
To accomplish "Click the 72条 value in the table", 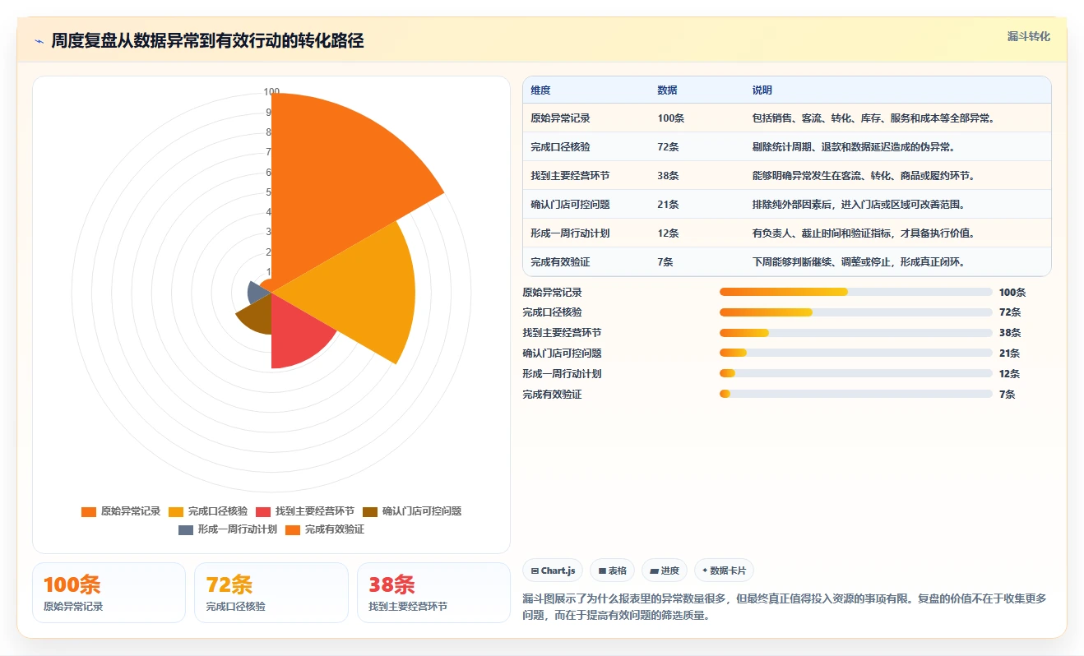I will pos(668,147).
